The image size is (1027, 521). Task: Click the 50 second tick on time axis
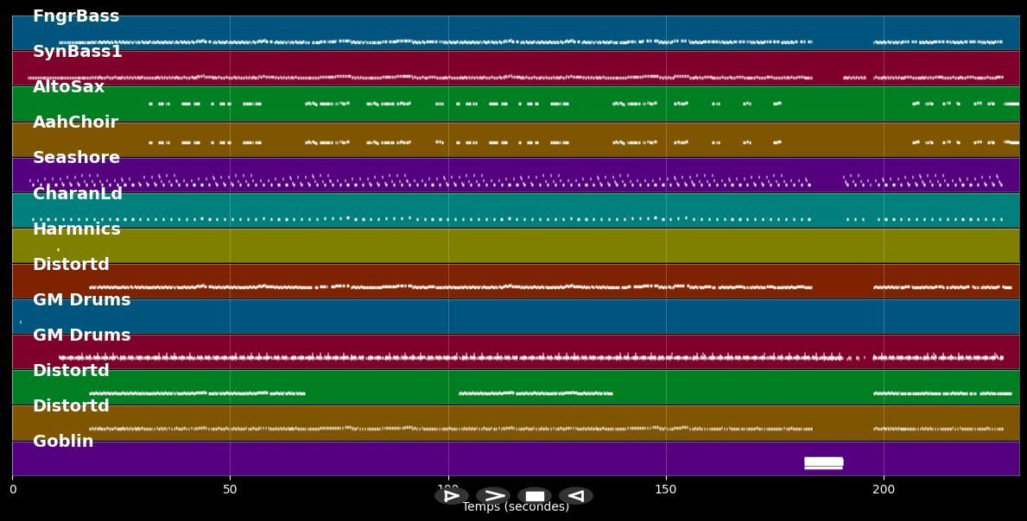click(x=230, y=490)
